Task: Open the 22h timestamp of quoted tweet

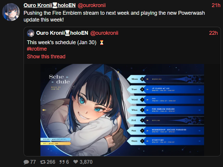Action: 213,33
